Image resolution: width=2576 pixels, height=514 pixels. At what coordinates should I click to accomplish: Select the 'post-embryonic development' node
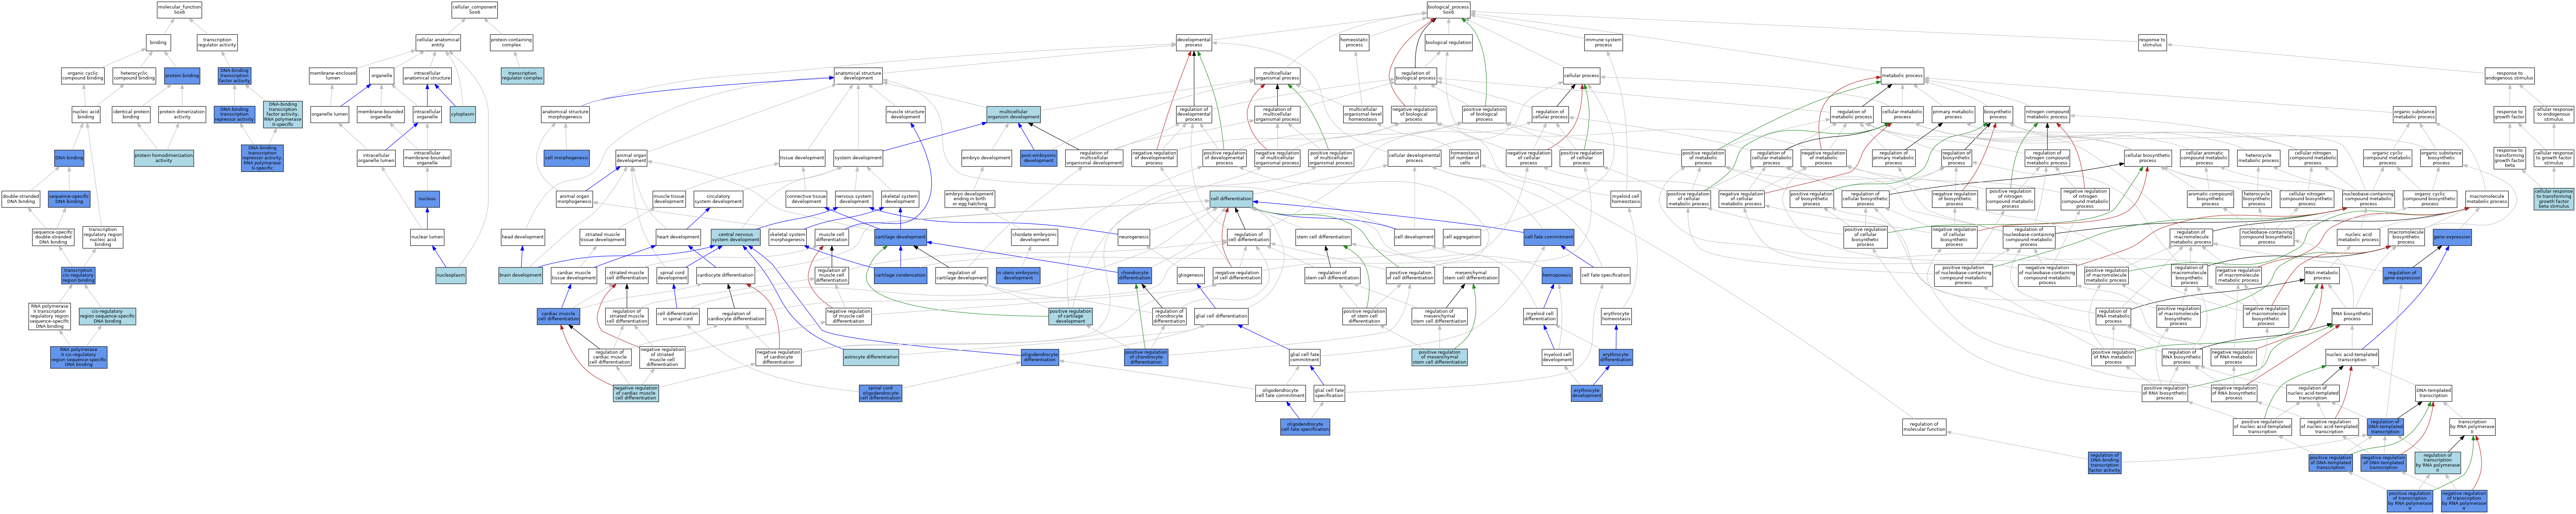click(x=1038, y=158)
